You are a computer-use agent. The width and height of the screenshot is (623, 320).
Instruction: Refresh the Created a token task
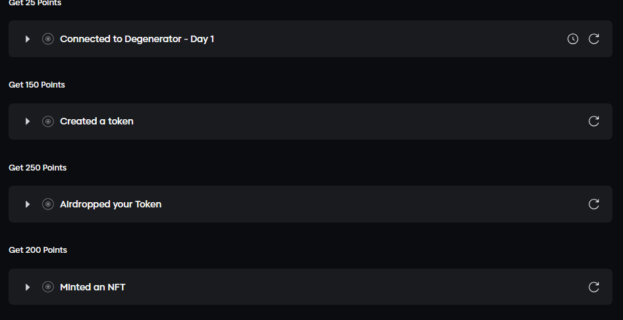tap(593, 121)
